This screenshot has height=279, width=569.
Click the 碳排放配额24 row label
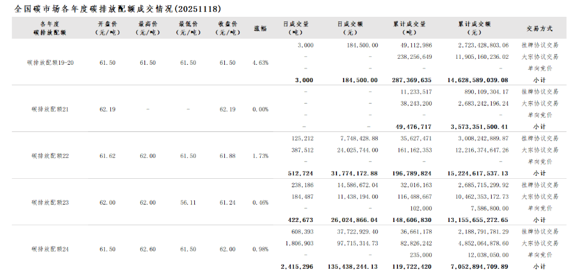pyautogui.click(x=51, y=249)
